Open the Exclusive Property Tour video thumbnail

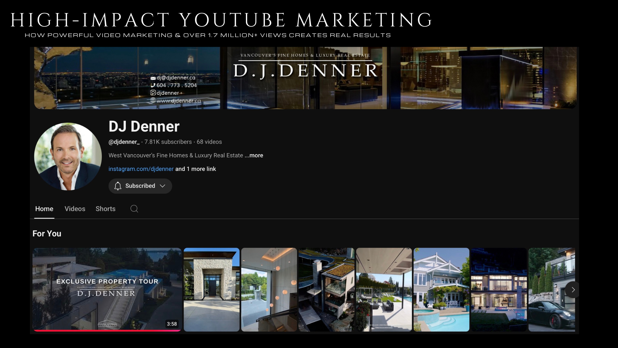pos(107,288)
